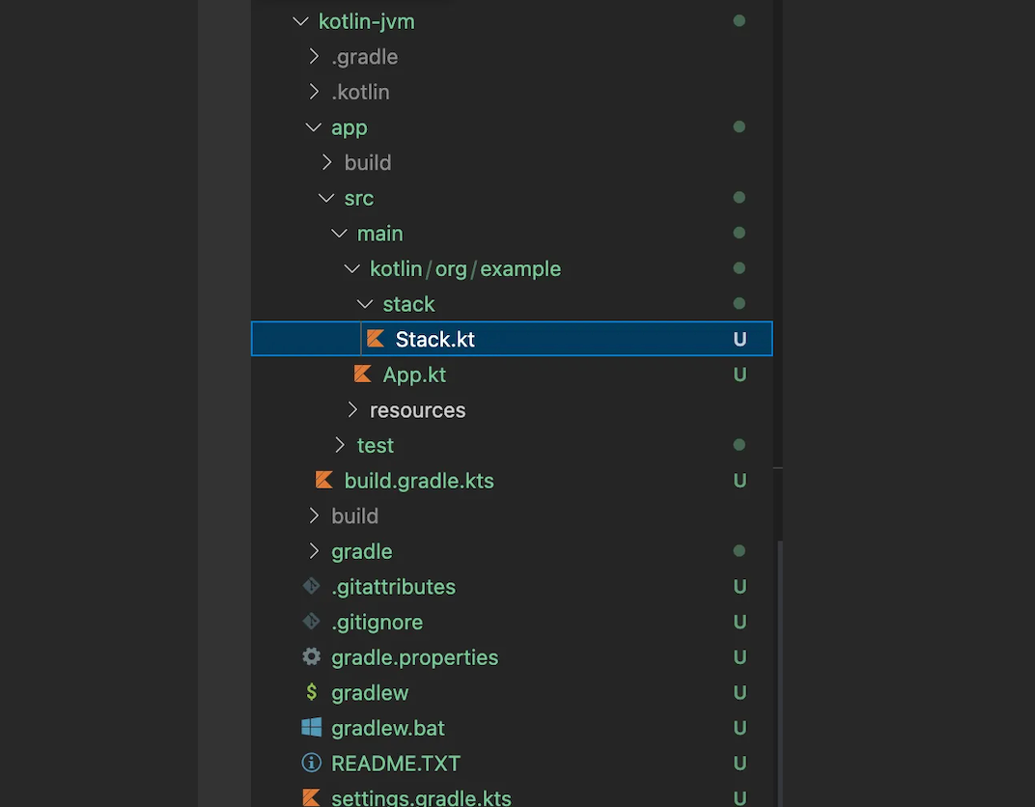Click the git icon beside .gitignore
Image resolution: width=1035 pixels, height=807 pixels.
[x=311, y=622]
